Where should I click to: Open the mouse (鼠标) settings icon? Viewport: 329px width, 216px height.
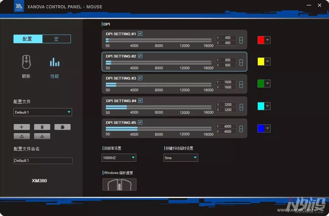coord(27,62)
